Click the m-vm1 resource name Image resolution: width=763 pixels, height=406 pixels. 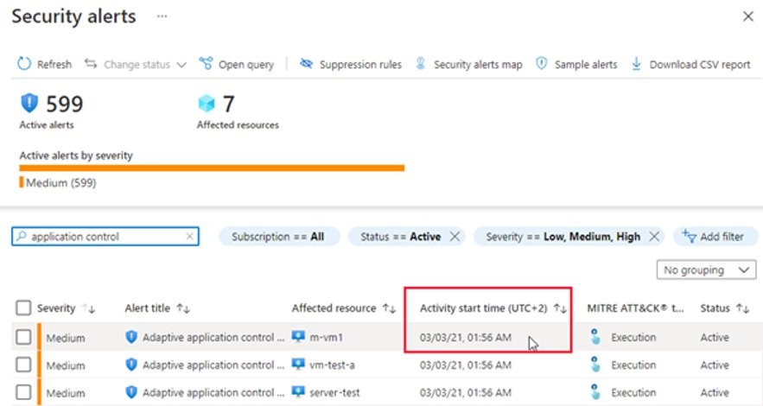coord(326,338)
